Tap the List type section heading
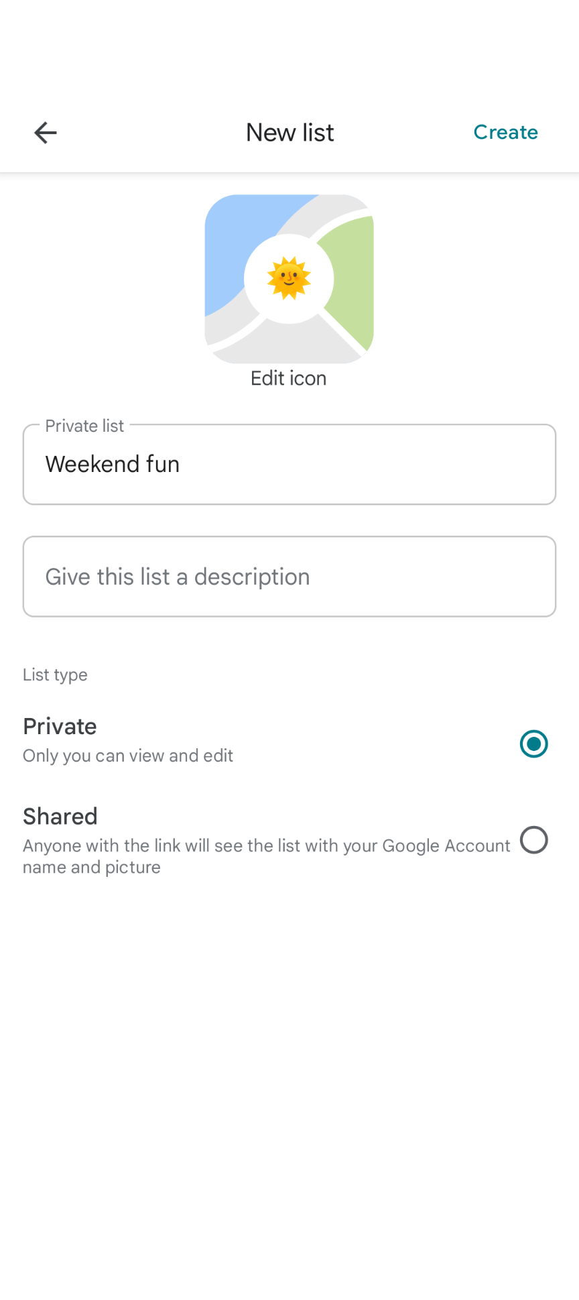 tap(55, 674)
